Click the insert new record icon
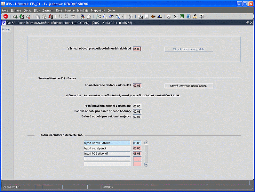The image size is (255, 192). 15,16
